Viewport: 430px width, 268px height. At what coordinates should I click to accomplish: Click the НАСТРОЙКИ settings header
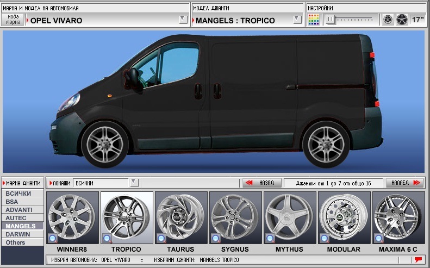pos(320,8)
